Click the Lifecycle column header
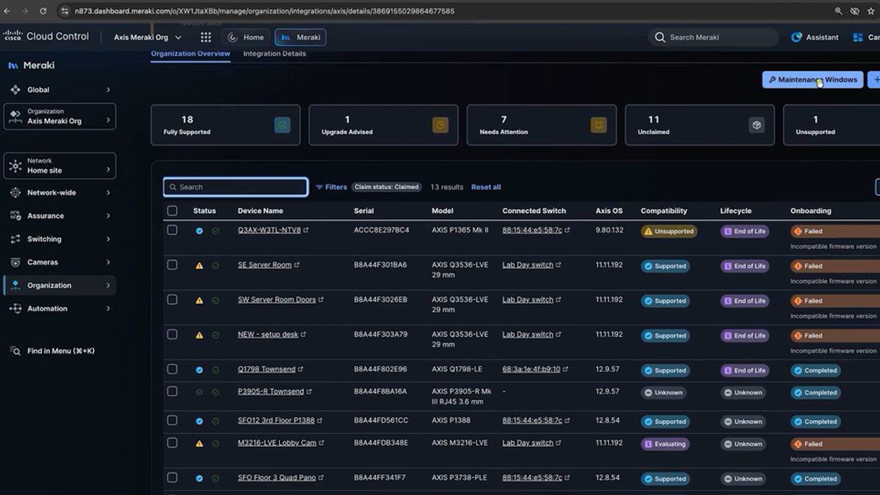Image resolution: width=880 pixels, height=495 pixels. coord(736,211)
